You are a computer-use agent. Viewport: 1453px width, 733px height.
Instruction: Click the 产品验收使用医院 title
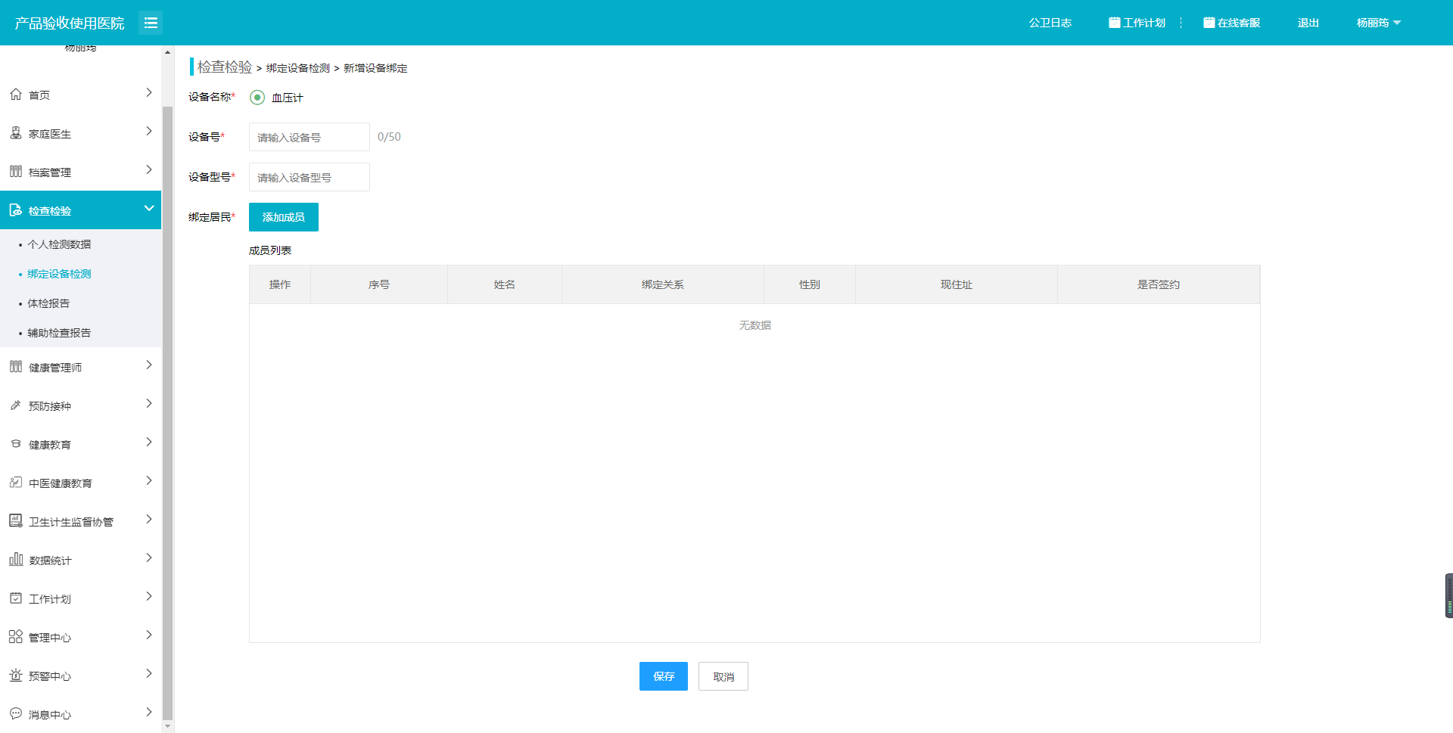point(70,23)
